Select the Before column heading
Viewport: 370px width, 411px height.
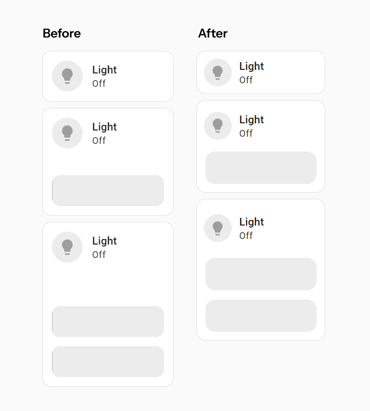[x=62, y=33]
